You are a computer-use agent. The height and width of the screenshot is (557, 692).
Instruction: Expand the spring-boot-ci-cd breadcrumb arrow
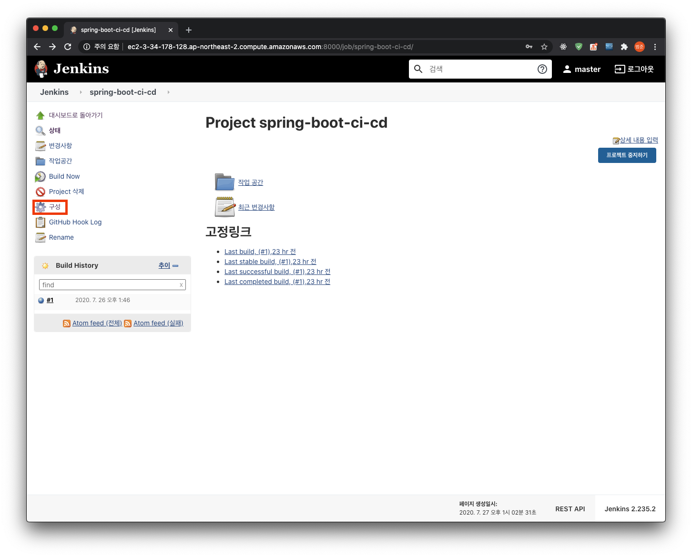(168, 92)
